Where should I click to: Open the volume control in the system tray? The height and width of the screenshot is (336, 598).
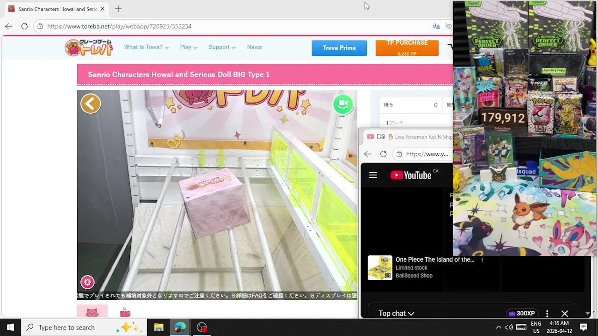click(509, 327)
